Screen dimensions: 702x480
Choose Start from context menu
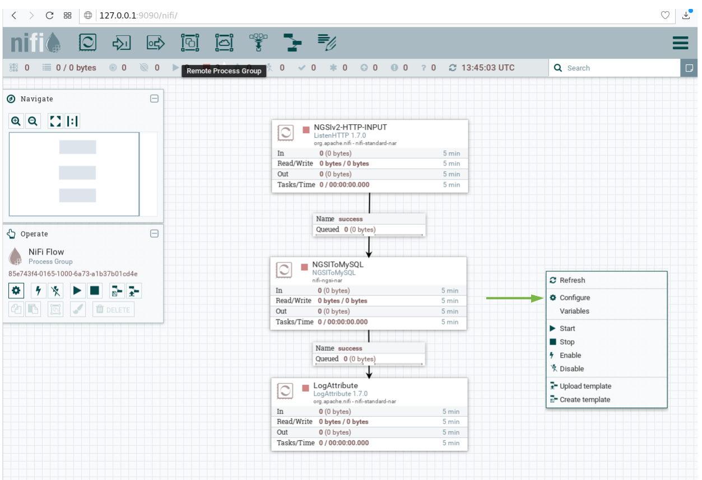(x=607, y=328)
